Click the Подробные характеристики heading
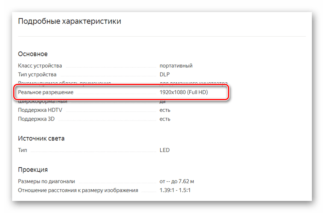Image resolution: width=324 pixels, height=213 pixels. (70, 21)
